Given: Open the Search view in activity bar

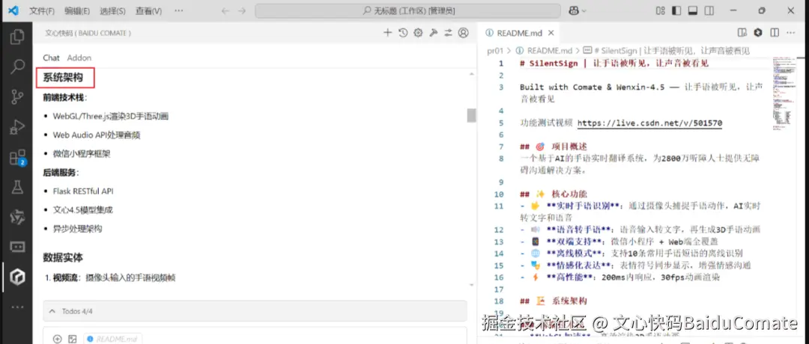Looking at the screenshot, I should (x=17, y=67).
